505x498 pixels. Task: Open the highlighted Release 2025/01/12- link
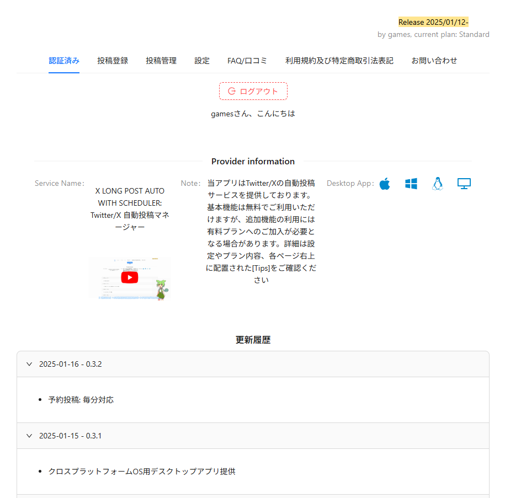pyautogui.click(x=433, y=22)
